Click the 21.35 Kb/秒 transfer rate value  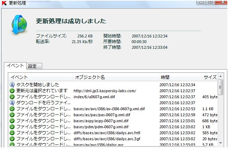82,42
